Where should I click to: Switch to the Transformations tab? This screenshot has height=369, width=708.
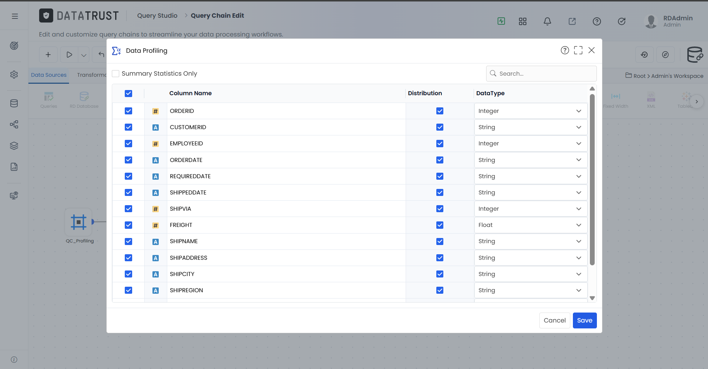click(x=92, y=75)
